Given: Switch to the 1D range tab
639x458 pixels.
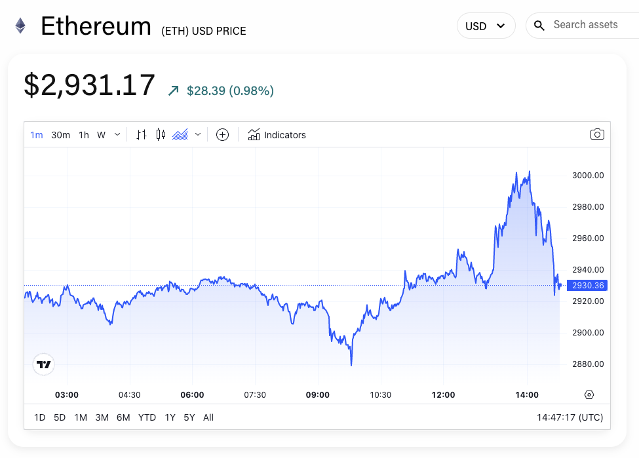Looking at the screenshot, I should click(x=40, y=417).
